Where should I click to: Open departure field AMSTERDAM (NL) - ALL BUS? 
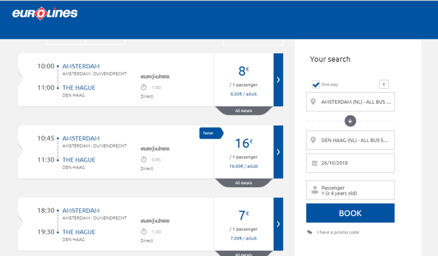pyautogui.click(x=350, y=102)
